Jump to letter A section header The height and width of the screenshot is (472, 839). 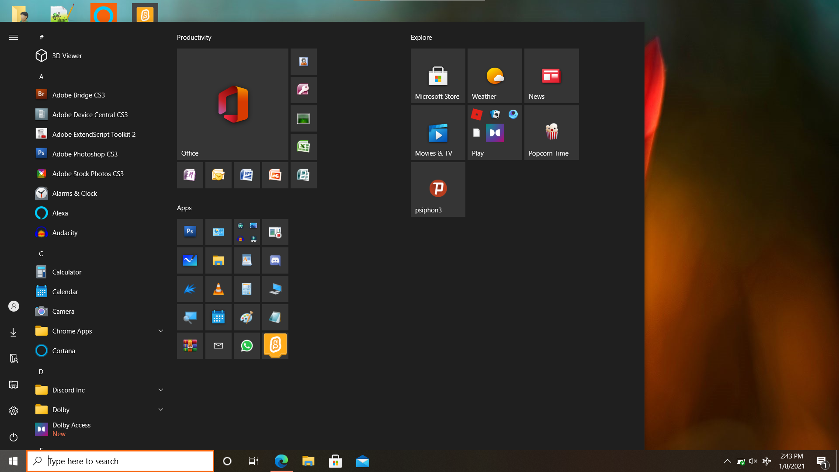(41, 76)
